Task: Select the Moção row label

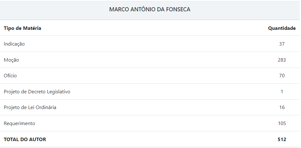Action: (x=11, y=60)
